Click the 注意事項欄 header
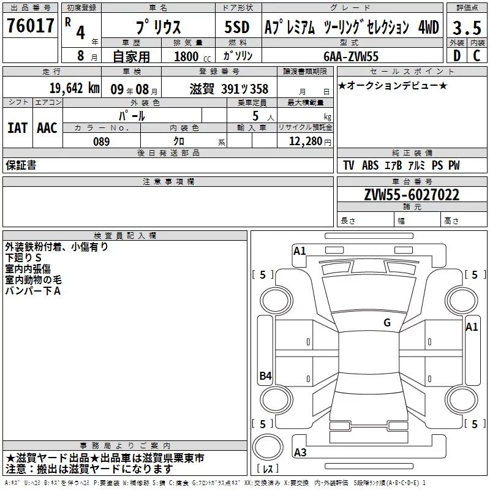490x490 pixels. coord(168,181)
